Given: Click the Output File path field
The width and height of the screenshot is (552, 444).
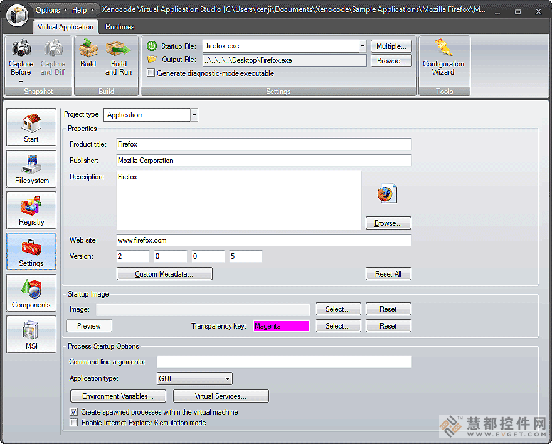Looking at the screenshot, I should coord(284,60).
